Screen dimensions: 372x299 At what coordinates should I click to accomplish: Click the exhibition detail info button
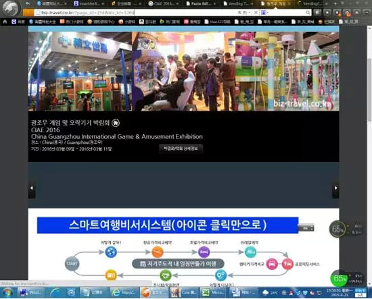click(181, 148)
